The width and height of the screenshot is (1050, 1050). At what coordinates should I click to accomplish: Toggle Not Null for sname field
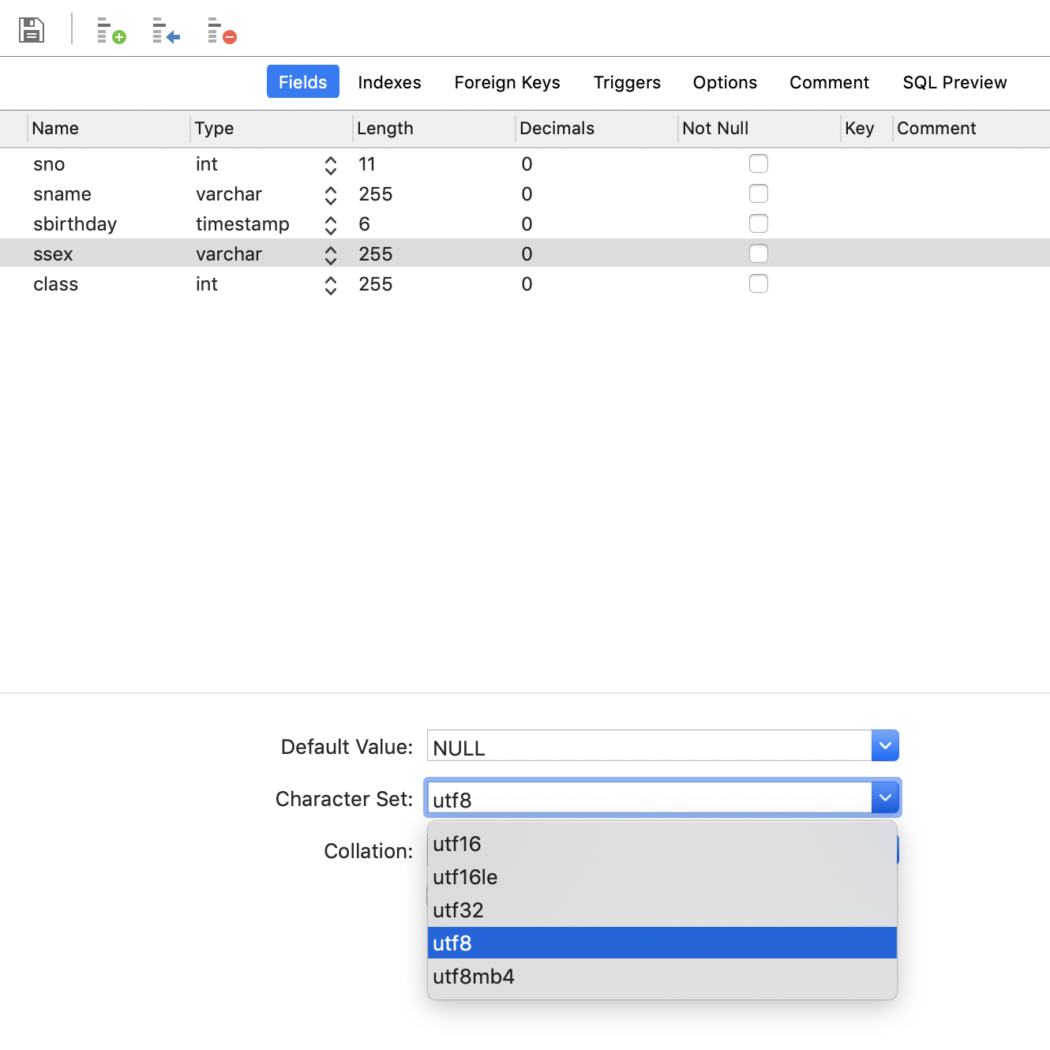(x=759, y=193)
